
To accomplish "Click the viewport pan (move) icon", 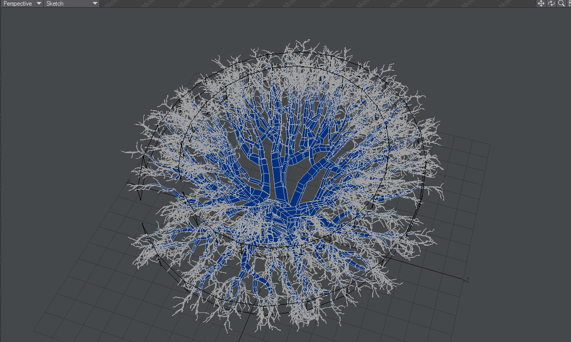I will [x=541, y=4].
